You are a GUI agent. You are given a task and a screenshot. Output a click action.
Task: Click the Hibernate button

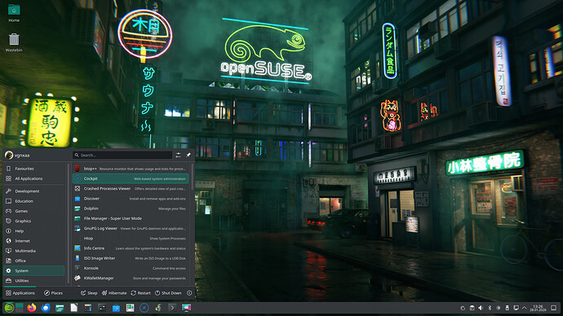click(x=114, y=293)
